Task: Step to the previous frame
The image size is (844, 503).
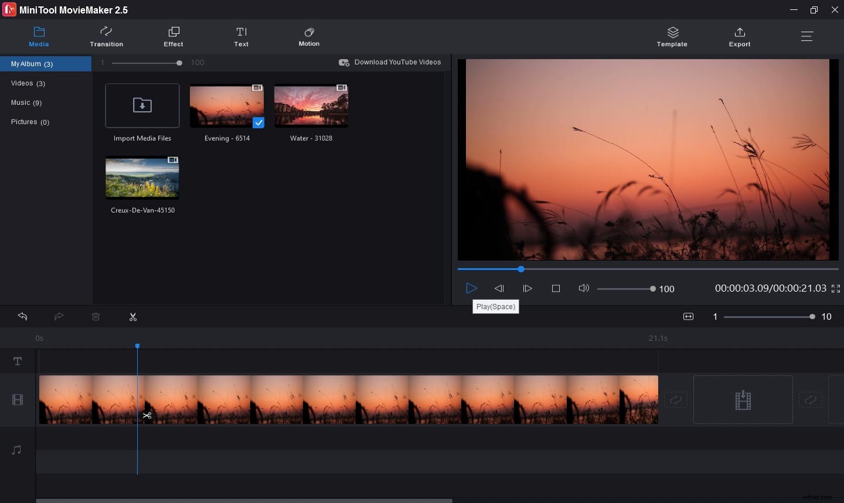Action: [499, 288]
